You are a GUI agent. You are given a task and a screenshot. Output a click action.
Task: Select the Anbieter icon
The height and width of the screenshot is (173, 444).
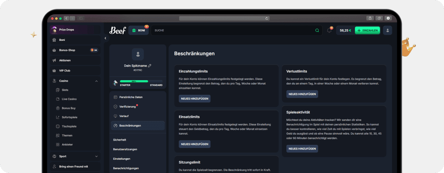click(x=58, y=145)
